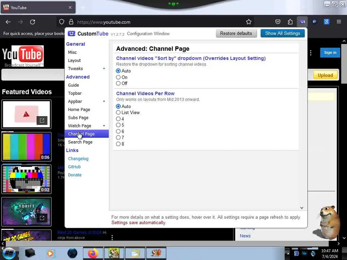The width and height of the screenshot is (347, 260).
Task: Select Auto for Sort by dropdown setting
Action: tap(118, 71)
